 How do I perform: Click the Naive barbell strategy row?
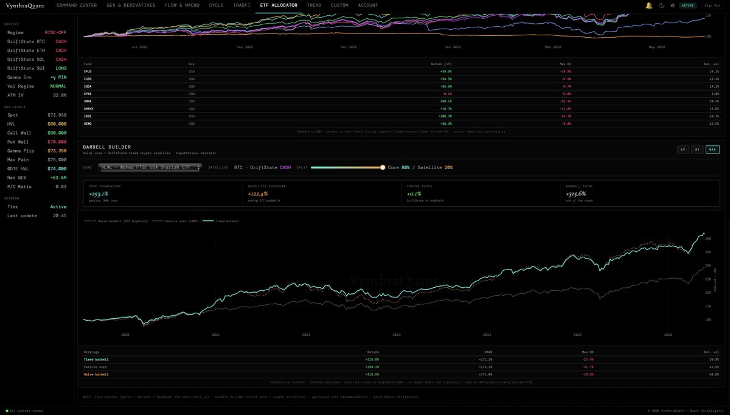point(401,374)
